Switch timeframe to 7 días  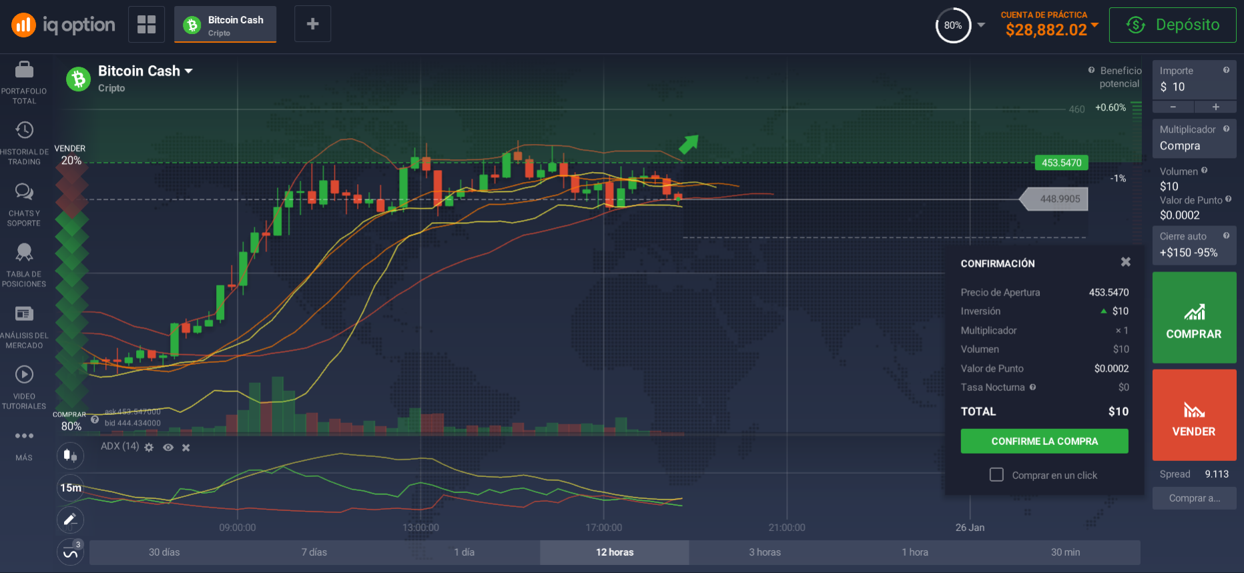tap(314, 552)
